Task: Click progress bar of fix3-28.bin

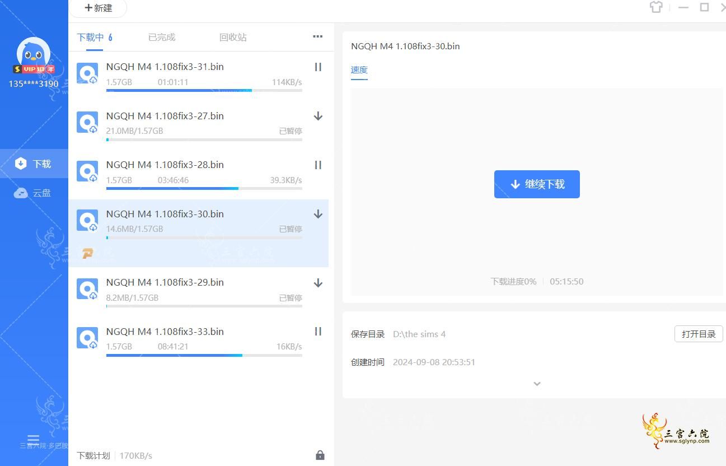Action: tap(204, 188)
